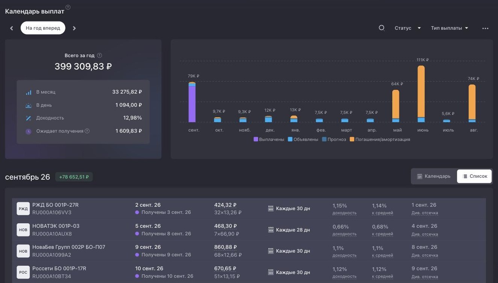498x283 pixels.
Task: Click the НоваБев Групп issuer logo
Action: click(x=23, y=251)
